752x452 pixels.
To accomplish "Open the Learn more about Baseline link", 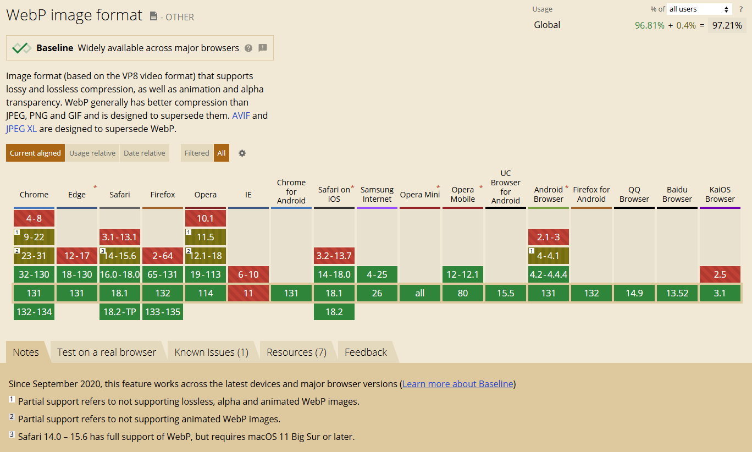I will [457, 384].
